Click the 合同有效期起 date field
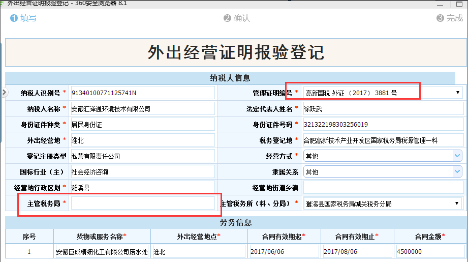This screenshot has height=262, width=468. (284, 252)
